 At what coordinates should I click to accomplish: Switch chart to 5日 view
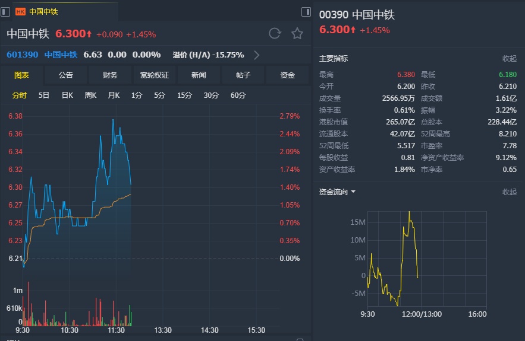pyautogui.click(x=44, y=95)
